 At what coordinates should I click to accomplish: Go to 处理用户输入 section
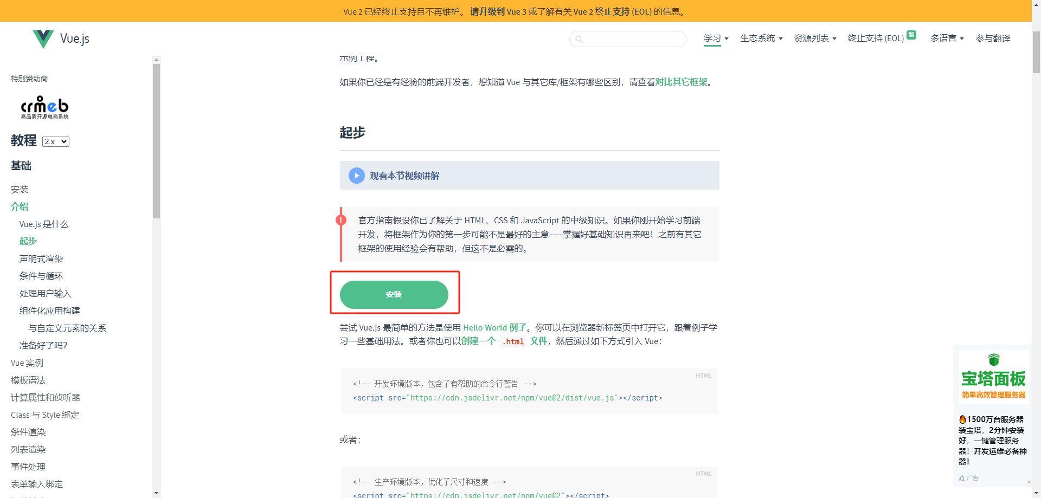46,293
